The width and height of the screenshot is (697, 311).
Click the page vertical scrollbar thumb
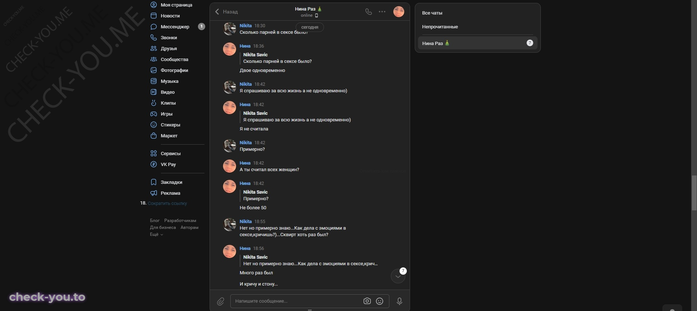coord(694,193)
